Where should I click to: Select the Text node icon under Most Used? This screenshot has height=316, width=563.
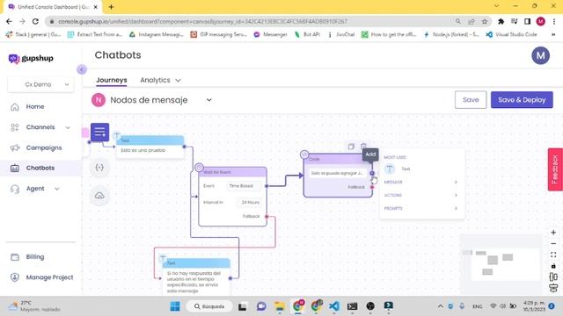[x=390, y=169]
